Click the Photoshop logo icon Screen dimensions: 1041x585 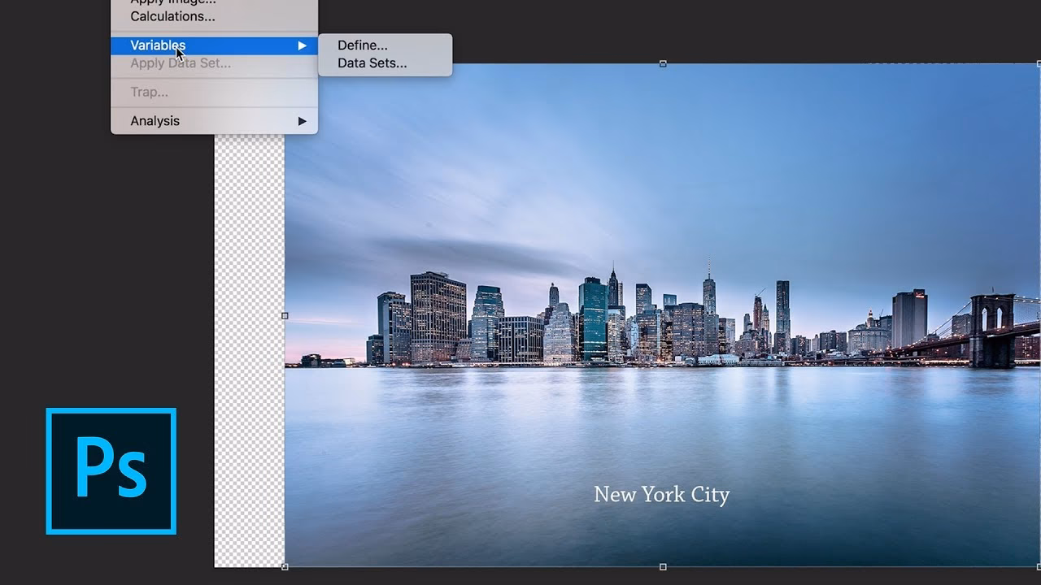pos(111,471)
